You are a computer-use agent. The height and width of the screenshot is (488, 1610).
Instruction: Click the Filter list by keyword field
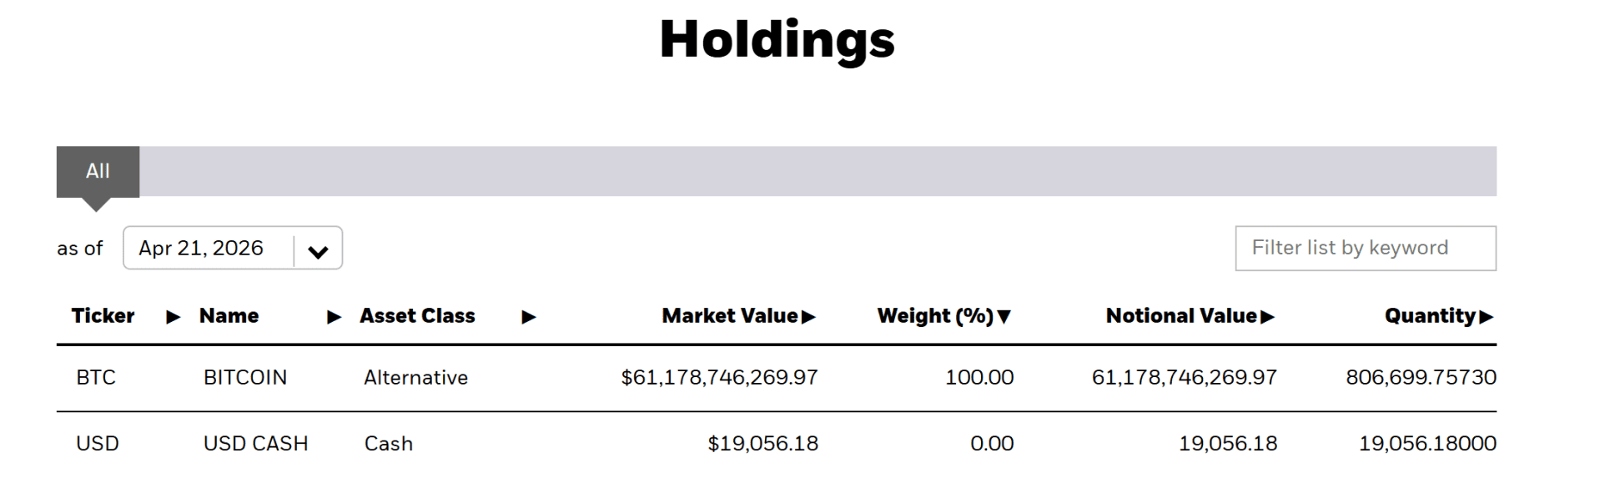[1366, 248]
